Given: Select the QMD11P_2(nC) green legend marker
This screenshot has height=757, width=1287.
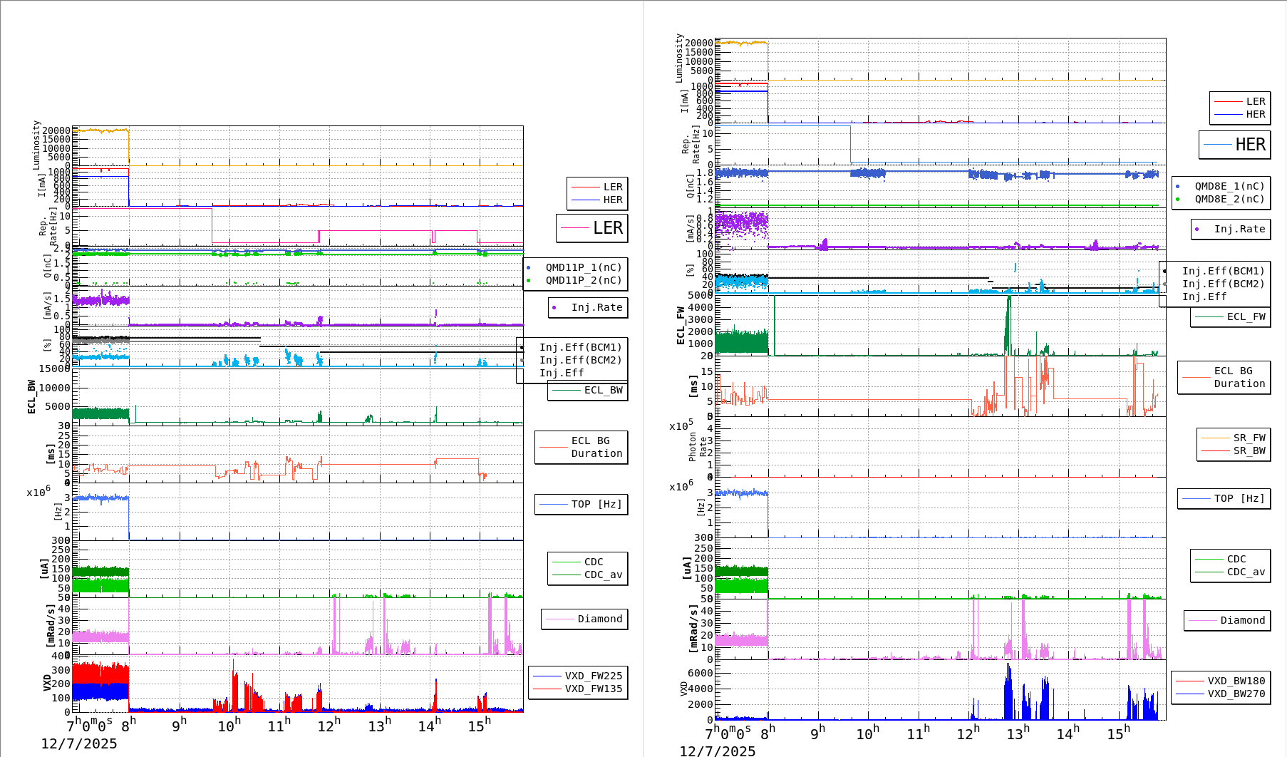Looking at the screenshot, I should click(528, 280).
